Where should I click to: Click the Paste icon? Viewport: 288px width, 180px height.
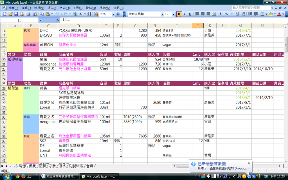point(47,14)
